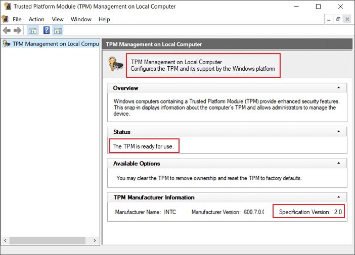Open the File menu

[17, 19]
